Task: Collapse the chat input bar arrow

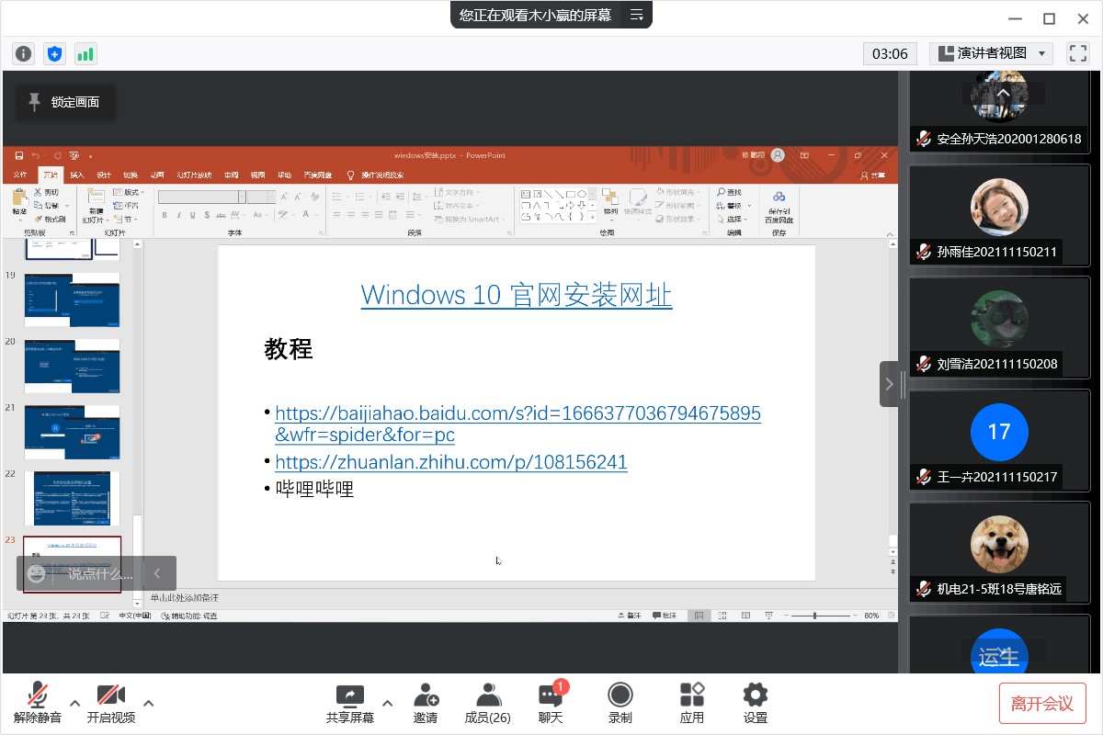Action: tap(157, 573)
